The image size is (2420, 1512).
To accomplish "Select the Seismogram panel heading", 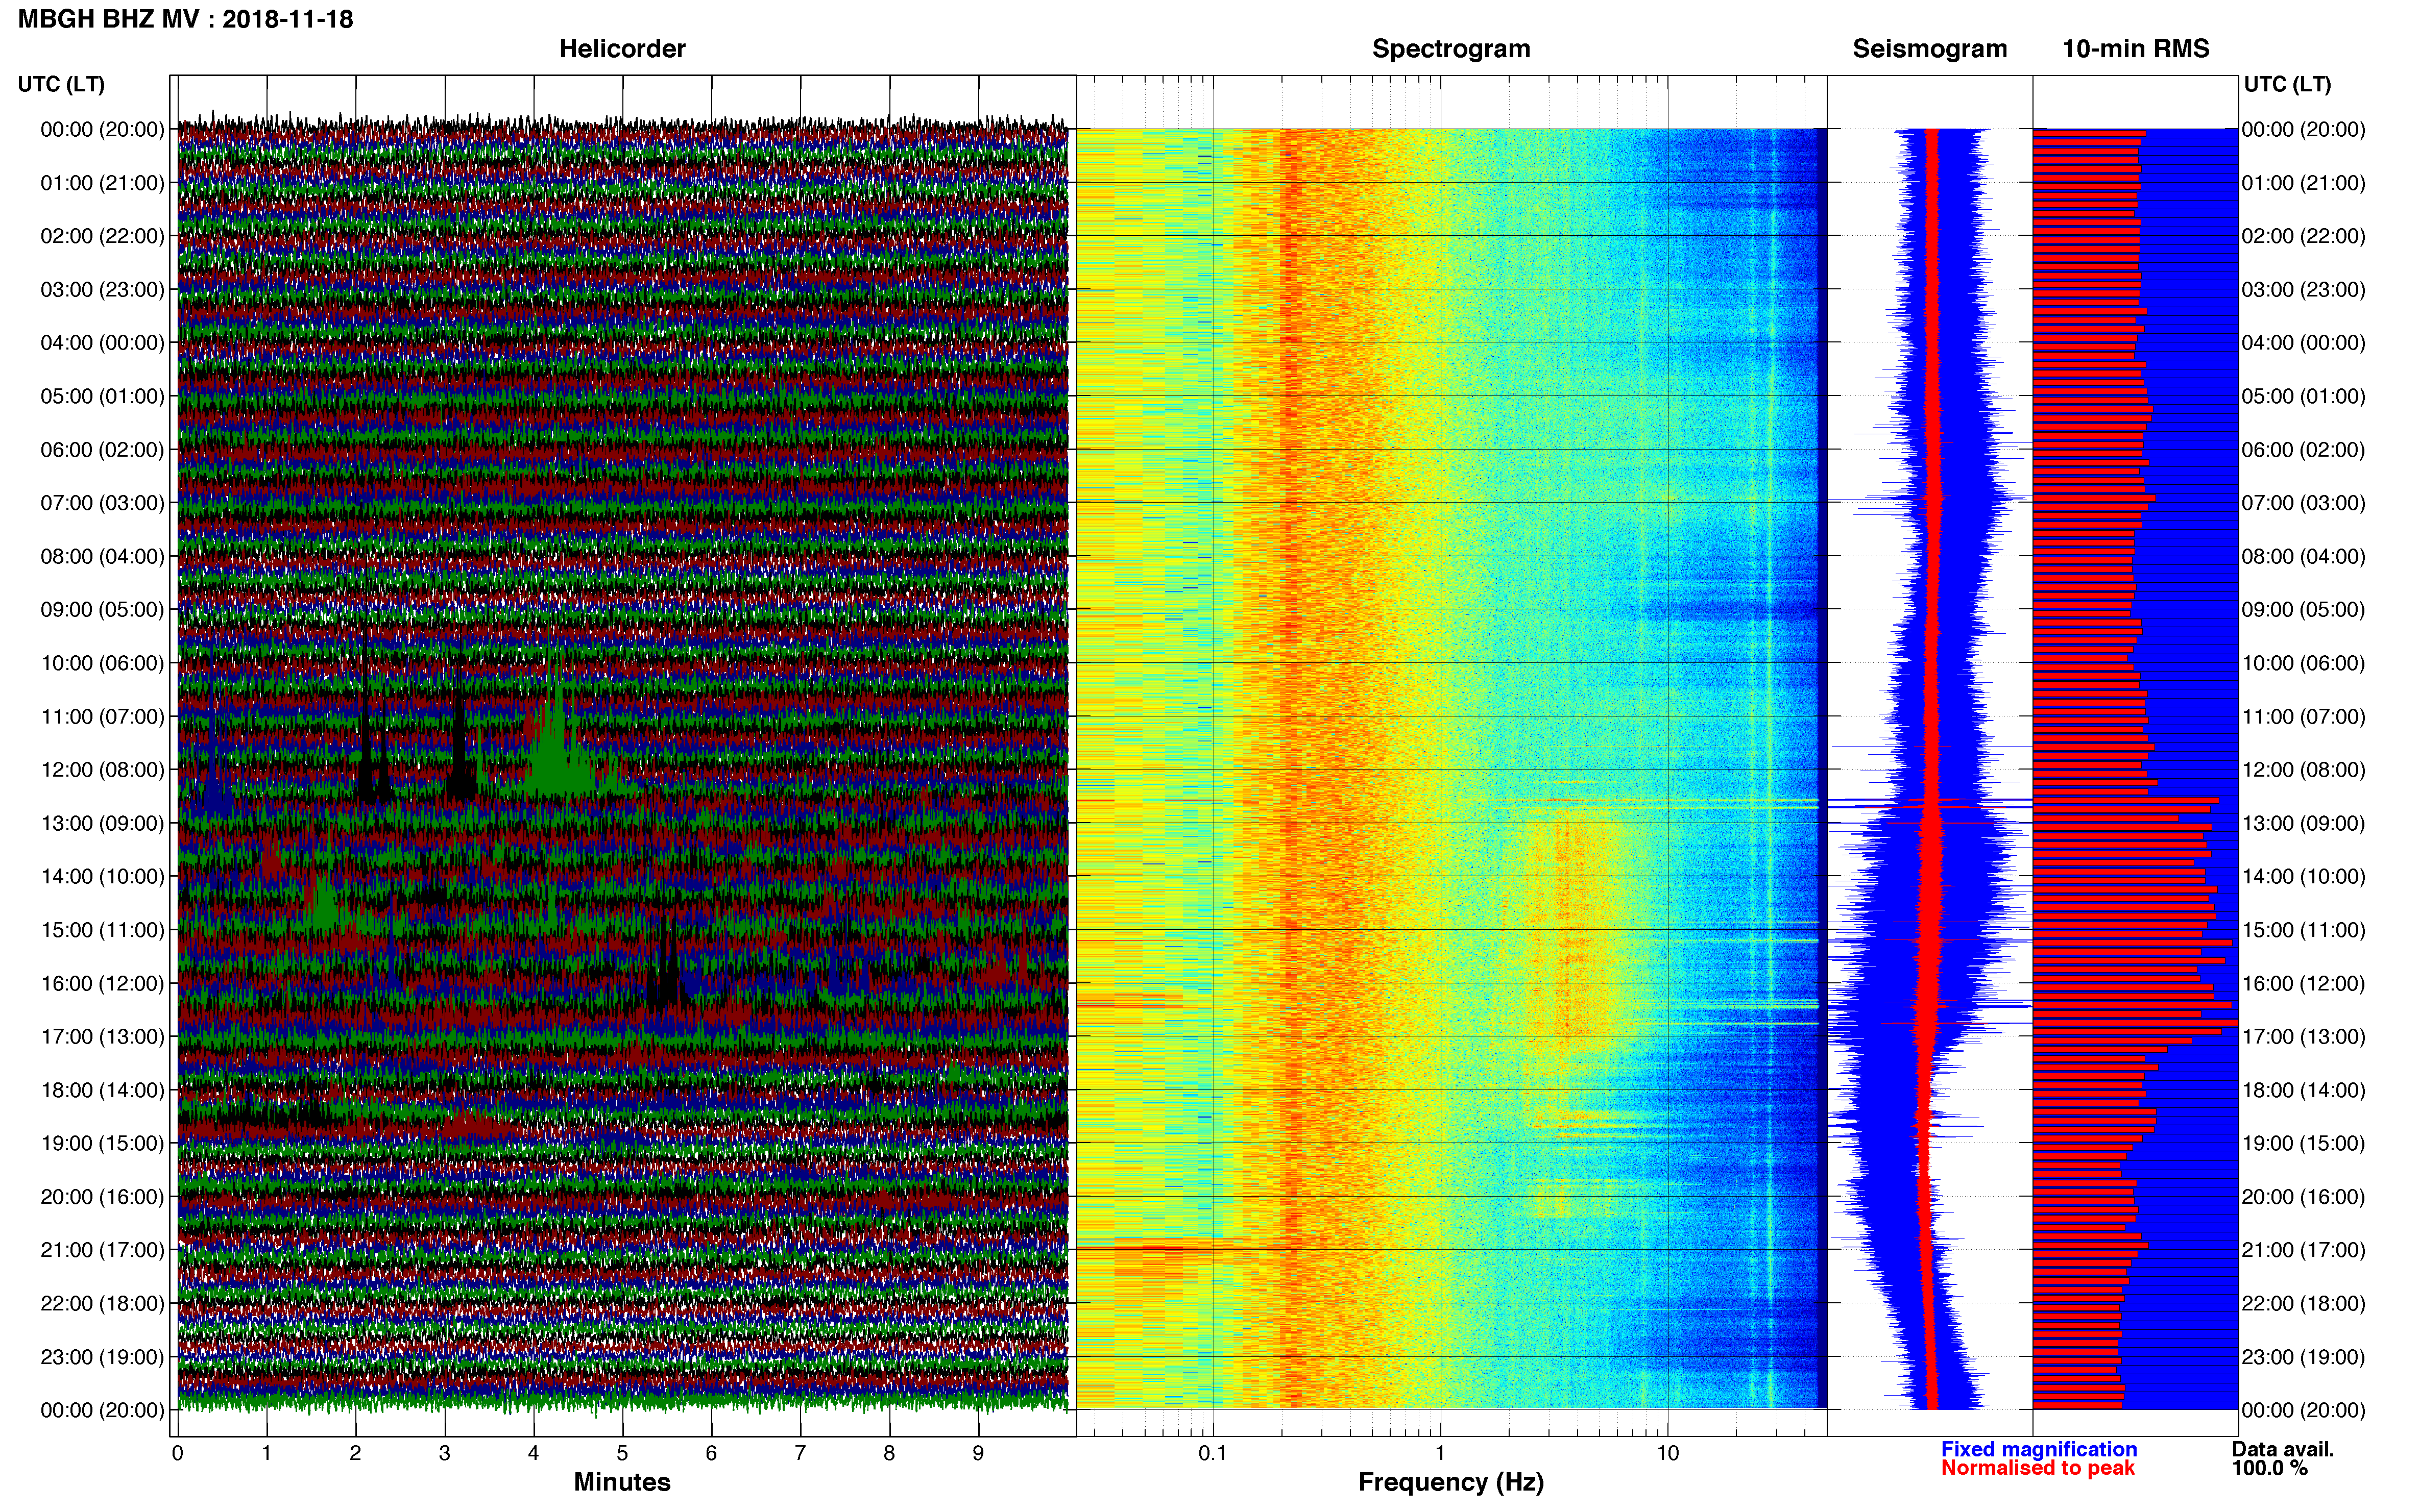I will pos(1929,49).
